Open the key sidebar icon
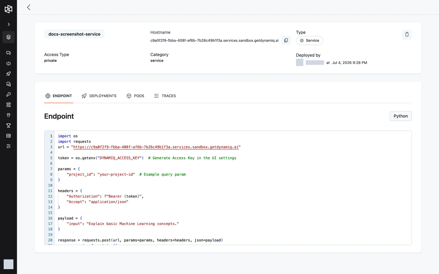 9,94
